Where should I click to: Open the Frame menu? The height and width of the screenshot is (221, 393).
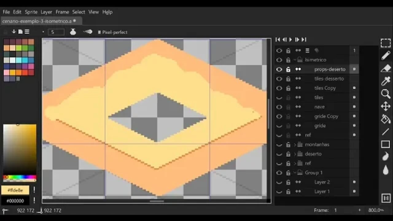pos(62,12)
